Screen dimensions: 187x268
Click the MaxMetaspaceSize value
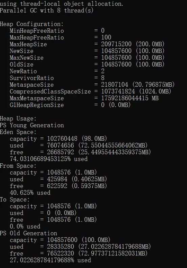click(x=130, y=98)
